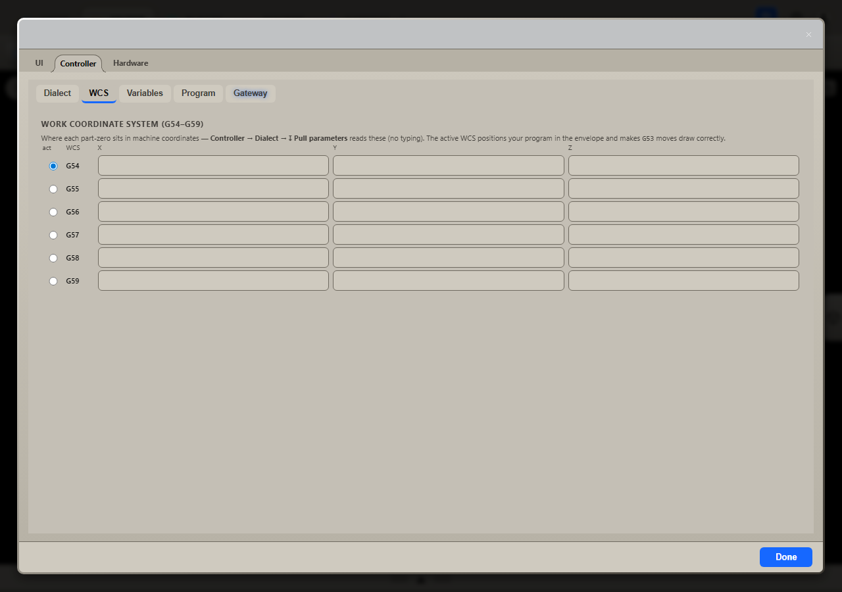Viewport: 842px width, 592px height.
Task: Select the G56 Y offset input
Action: [x=449, y=212]
